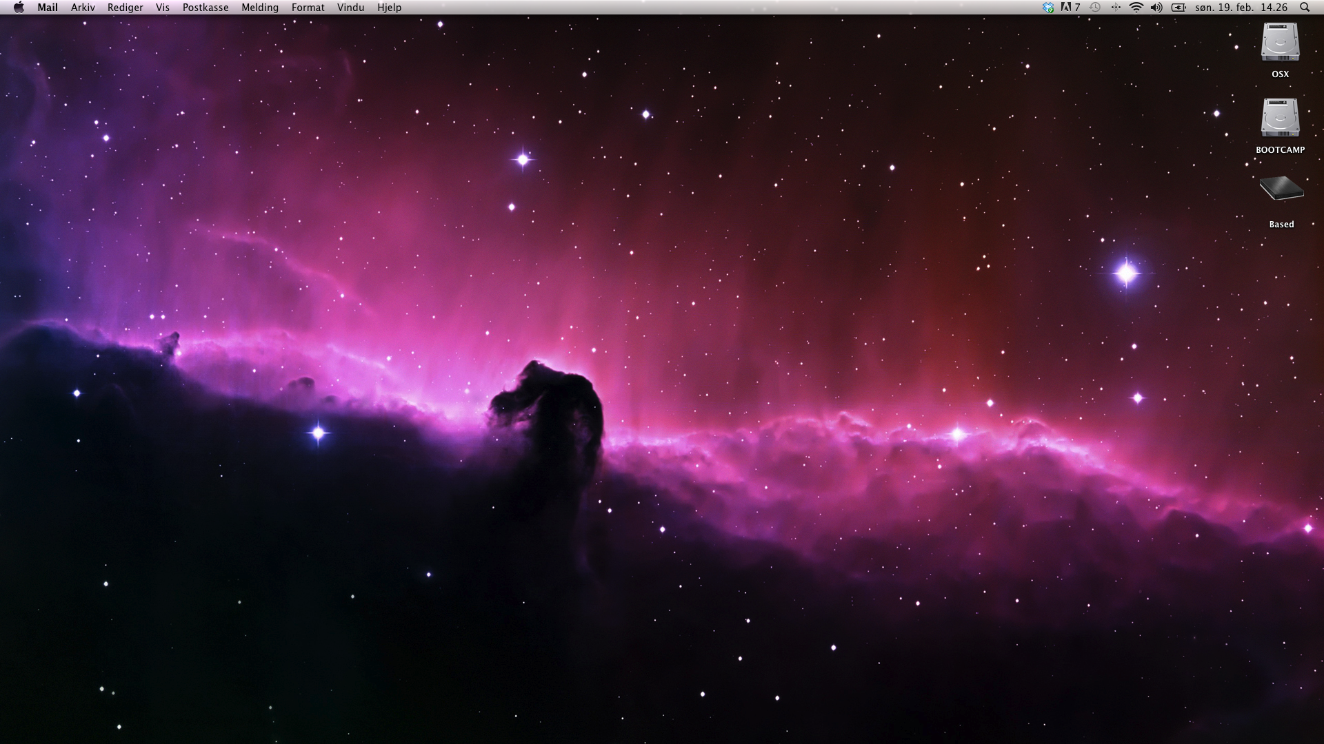Click the Adobe updates icon showing 7
1324x744 pixels.
point(1070,8)
